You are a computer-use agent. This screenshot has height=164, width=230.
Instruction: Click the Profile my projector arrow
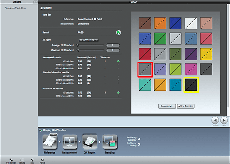[138, 139]
